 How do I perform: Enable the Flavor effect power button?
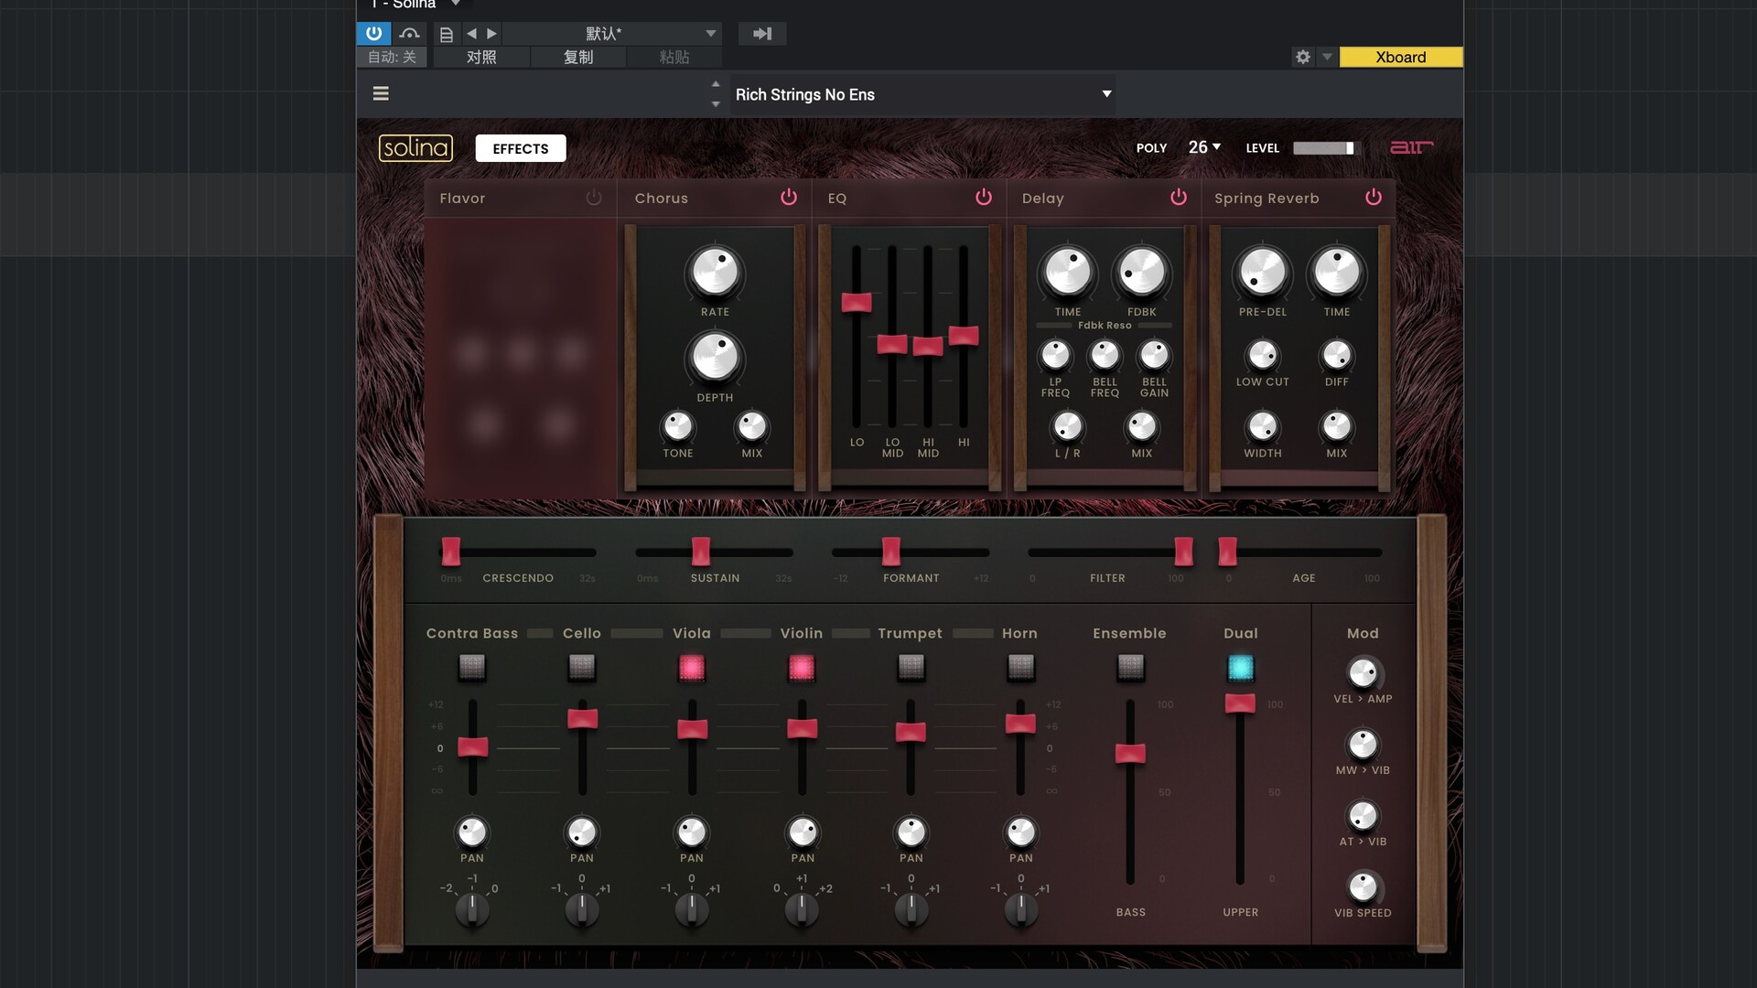point(593,198)
